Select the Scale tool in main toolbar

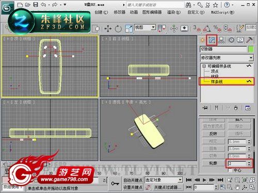pyautogui.click(x=129, y=28)
